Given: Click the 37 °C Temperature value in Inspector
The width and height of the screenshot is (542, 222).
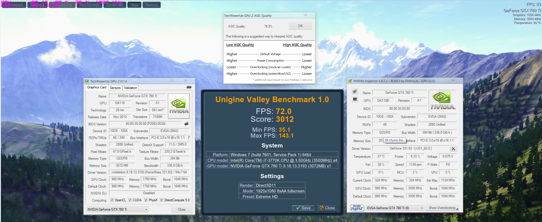Looking at the screenshot, I should pyautogui.click(x=381, y=156).
